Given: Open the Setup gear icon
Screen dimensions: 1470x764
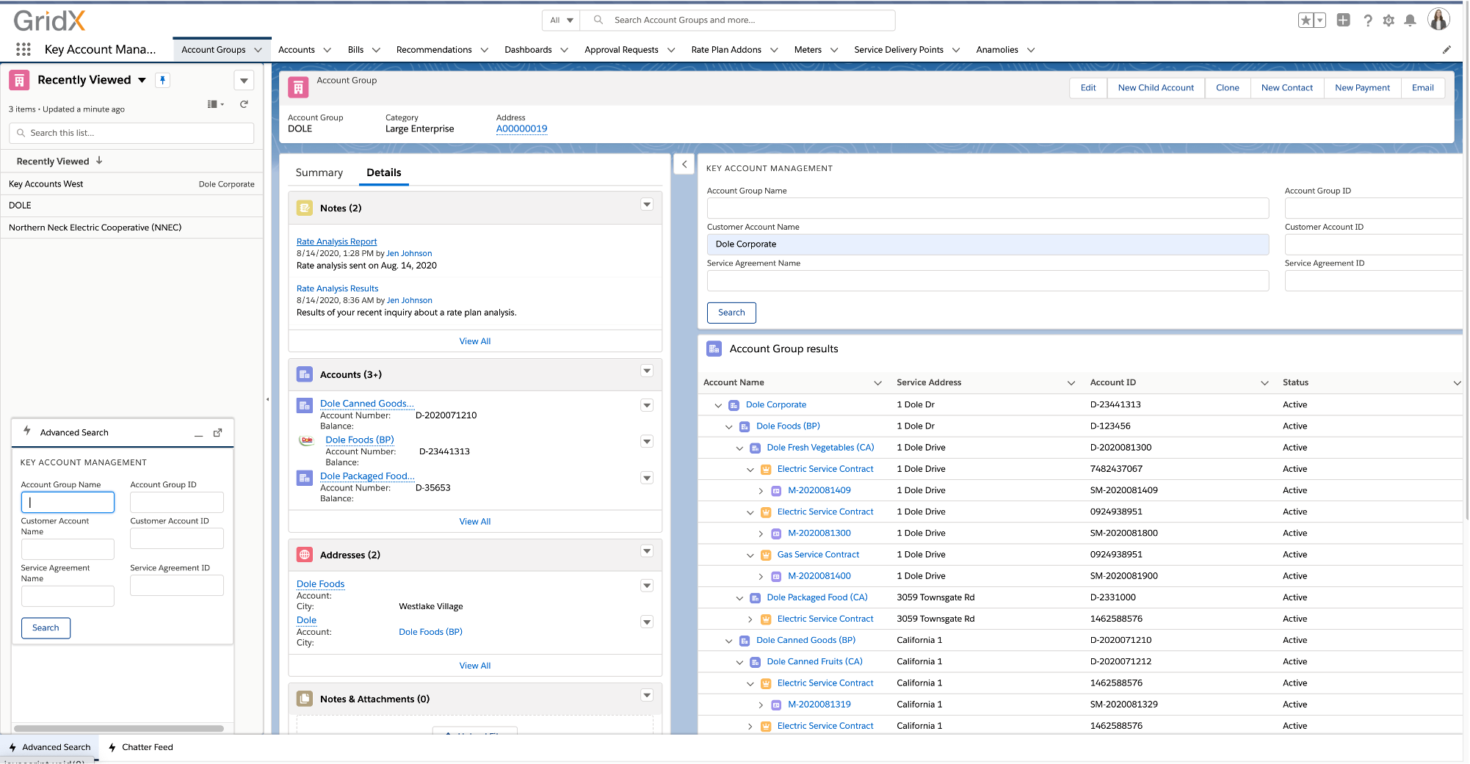Looking at the screenshot, I should coord(1388,21).
